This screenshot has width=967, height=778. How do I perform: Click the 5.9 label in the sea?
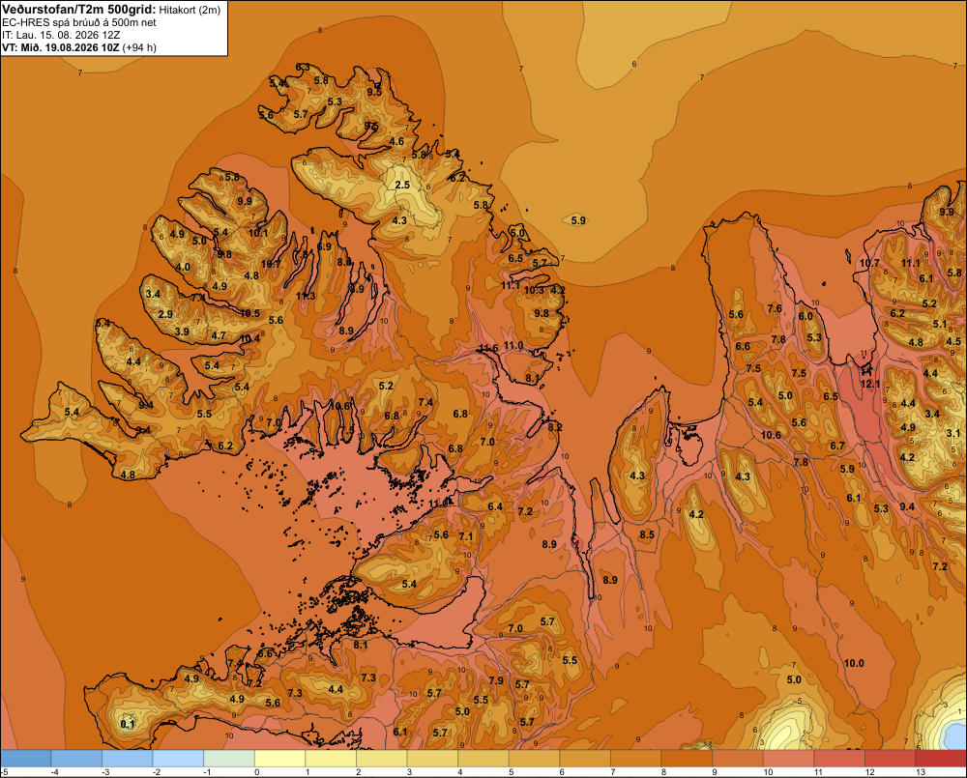pyautogui.click(x=578, y=220)
